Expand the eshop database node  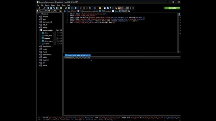pyautogui.click(x=39, y=28)
